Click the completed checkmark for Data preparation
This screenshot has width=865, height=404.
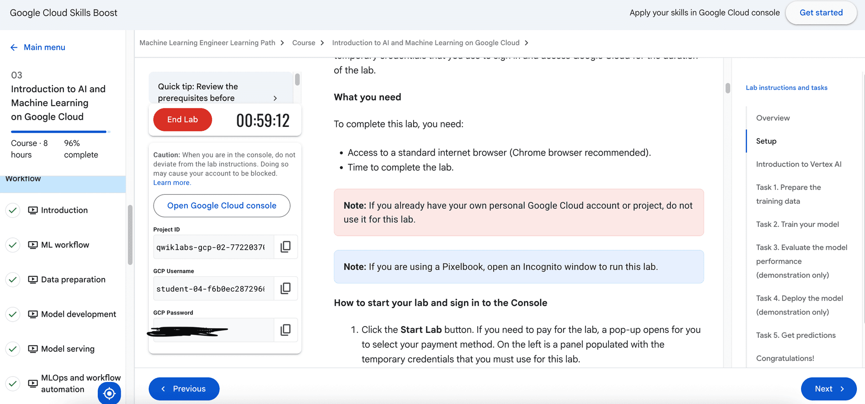(x=13, y=279)
